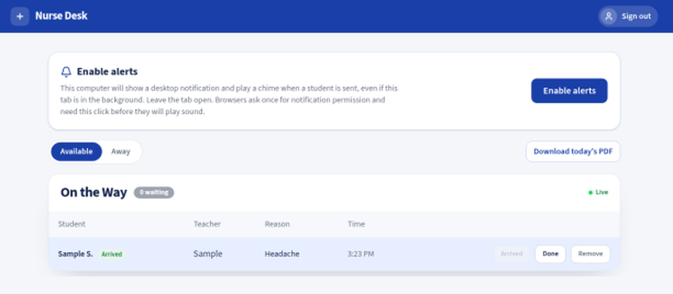
Task: Click the blue Enable alerts button
Action: coord(569,91)
